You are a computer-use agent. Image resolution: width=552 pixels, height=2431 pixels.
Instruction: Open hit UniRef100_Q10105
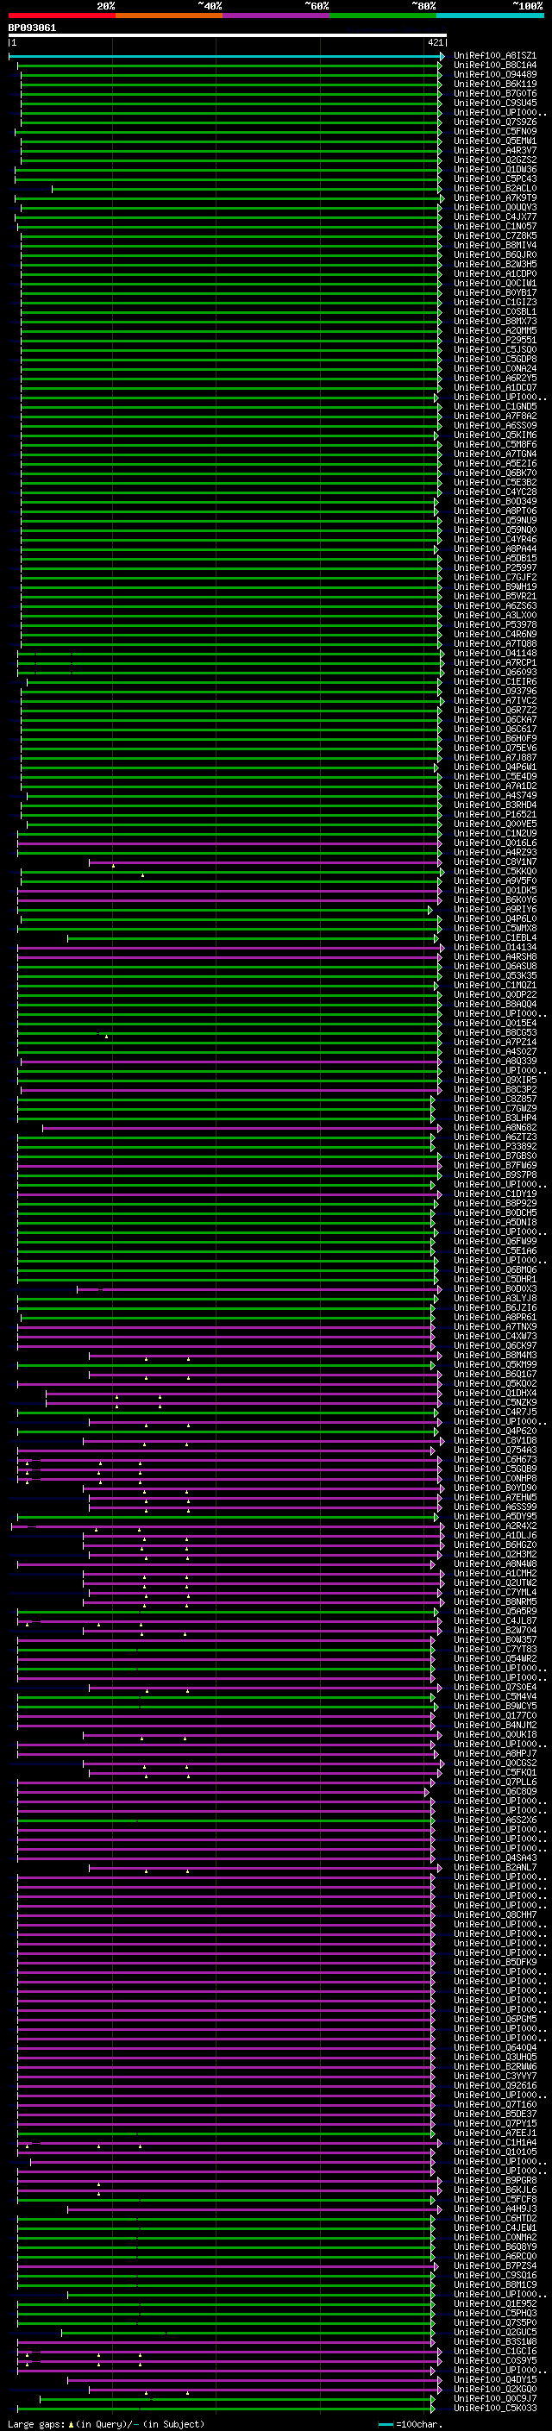(x=494, y=2152)
